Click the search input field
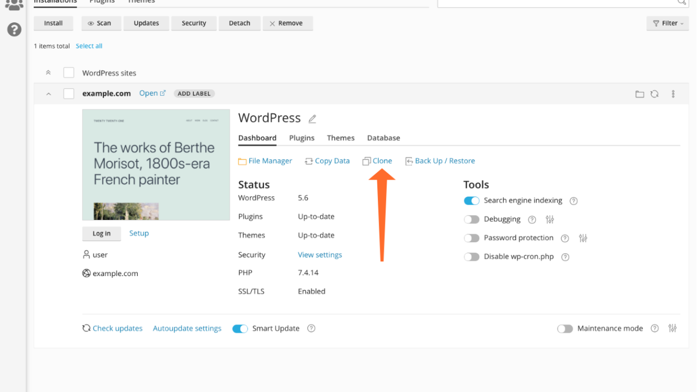 pos(563,2)
